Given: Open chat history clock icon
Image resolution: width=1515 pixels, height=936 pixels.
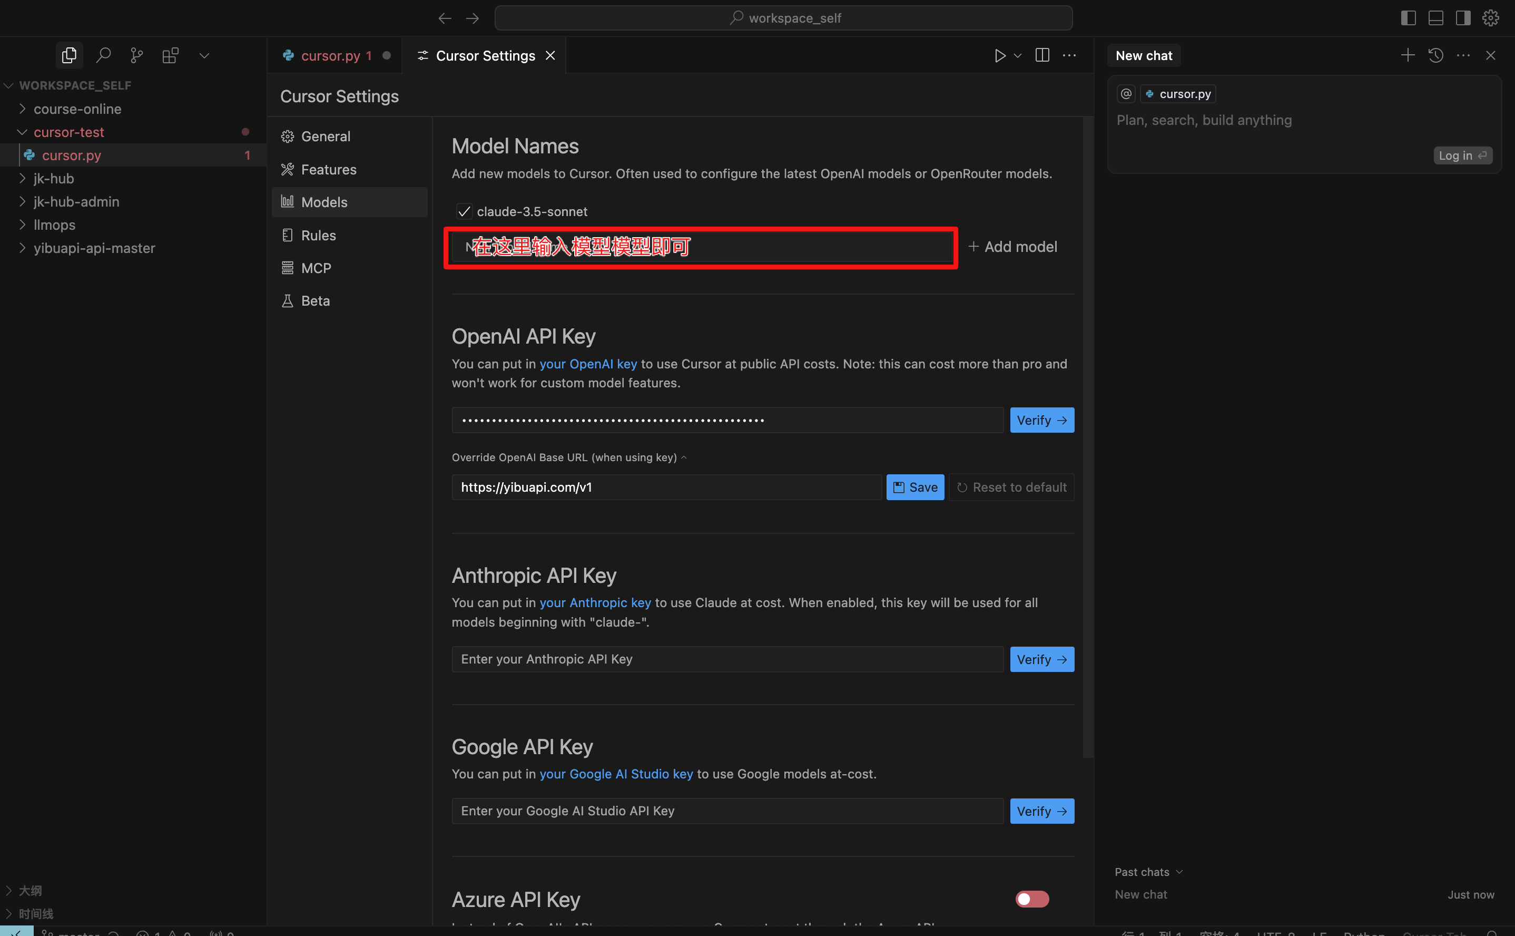Looking at the screenshot, I should click(x=1436, y=55).
